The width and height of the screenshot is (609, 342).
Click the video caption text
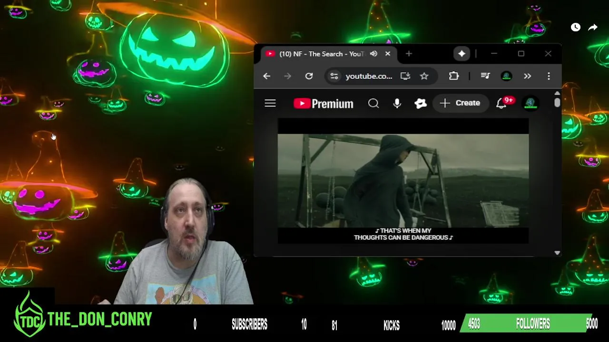[403, 234]
